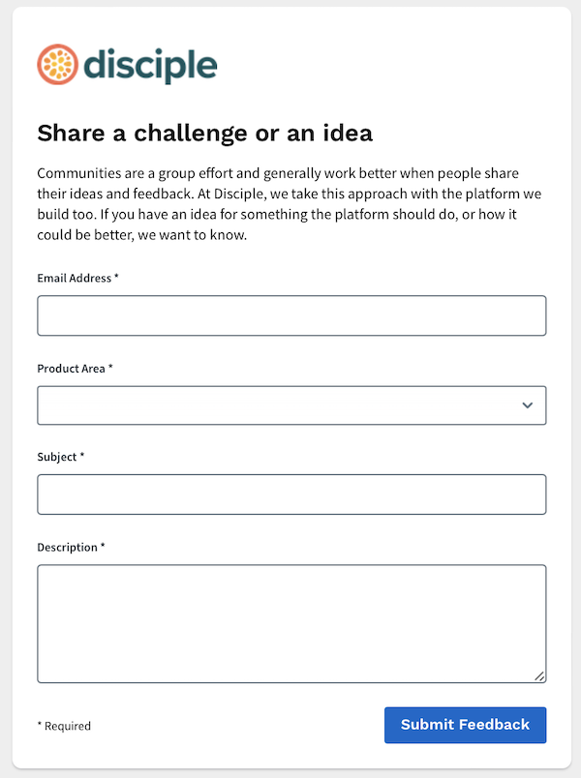Image resolution: width=581 pixels, height=778 pixels.
Task: Click inside the Description text area
Action: tap(291, 624)
